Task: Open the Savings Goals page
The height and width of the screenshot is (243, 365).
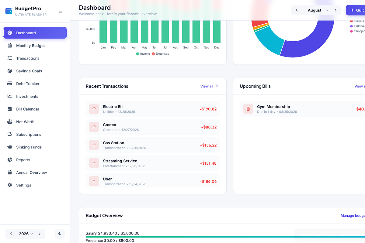Action: [x=35, y=71]
